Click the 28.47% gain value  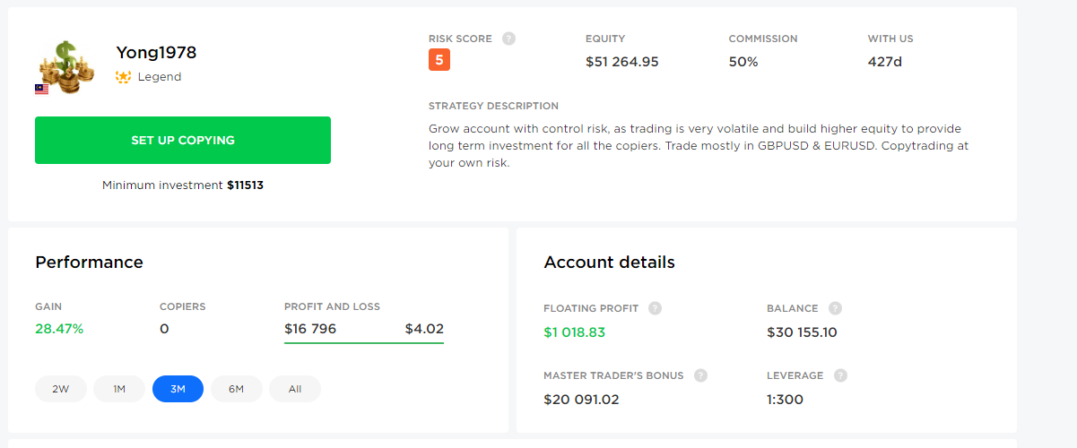tap(59, 329)
